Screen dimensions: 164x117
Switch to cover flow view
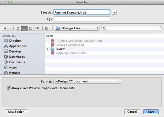(37, 28)
